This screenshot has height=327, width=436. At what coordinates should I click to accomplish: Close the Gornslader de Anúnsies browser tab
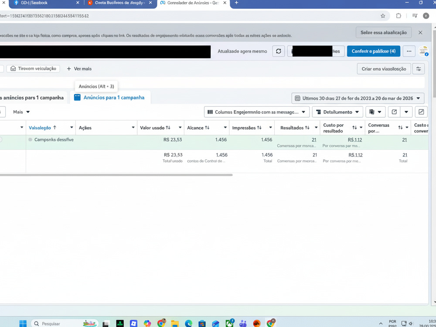[225, 3]
